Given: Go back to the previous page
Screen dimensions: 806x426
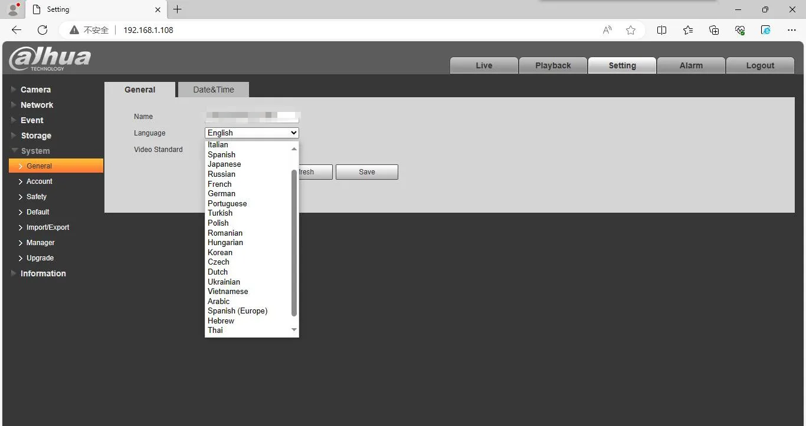Looking at the screenshot, I should pyautogui.click(x=17, y=30).
